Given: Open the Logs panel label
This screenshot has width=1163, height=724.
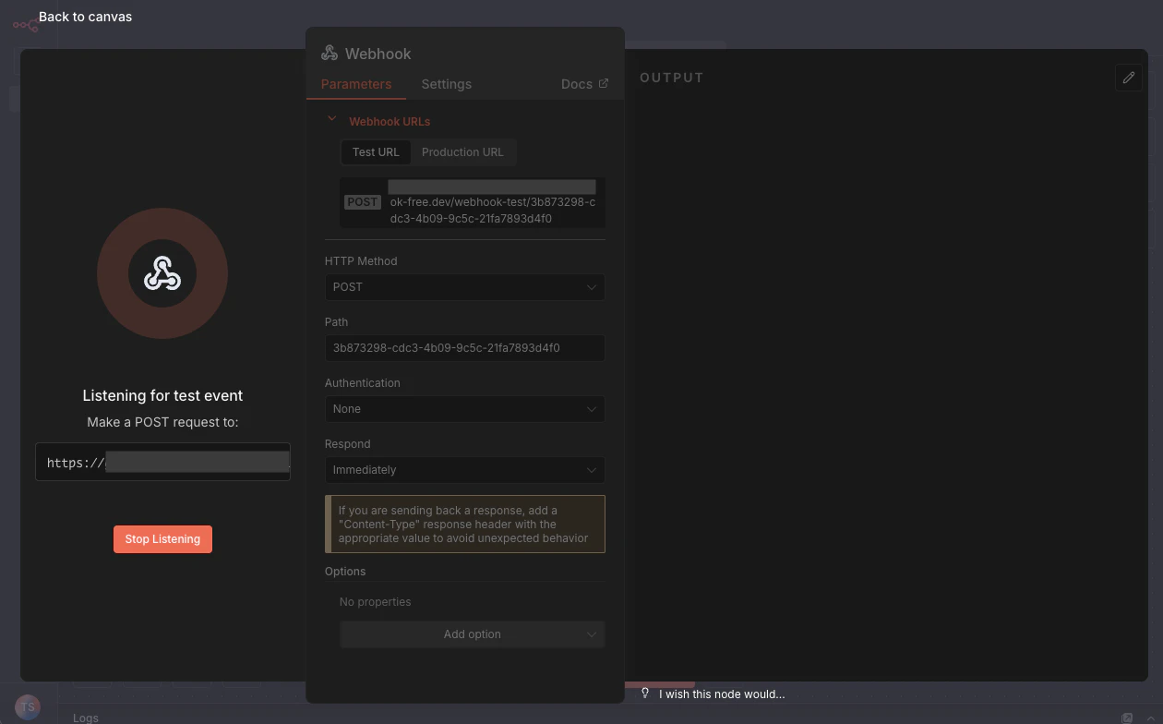Looking at the screenshot, I should click(86, 718).
